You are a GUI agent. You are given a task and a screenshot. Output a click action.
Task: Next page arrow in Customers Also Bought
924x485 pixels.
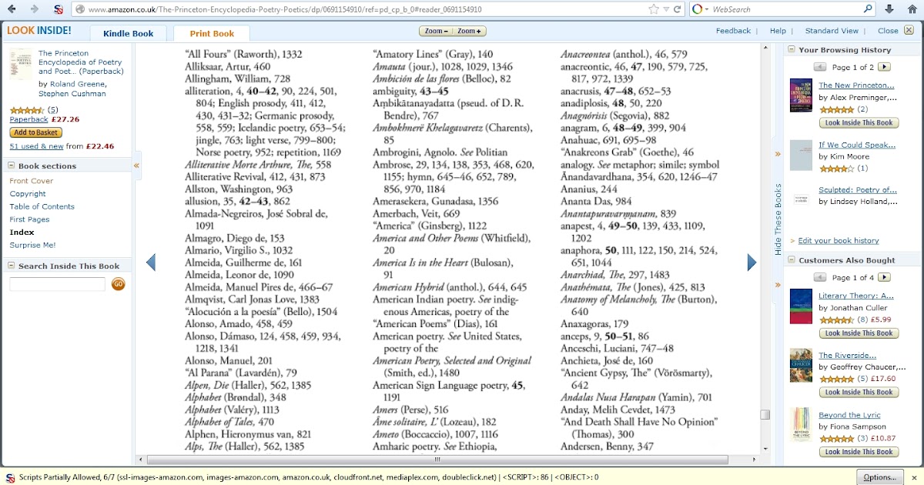coord(884,277)
